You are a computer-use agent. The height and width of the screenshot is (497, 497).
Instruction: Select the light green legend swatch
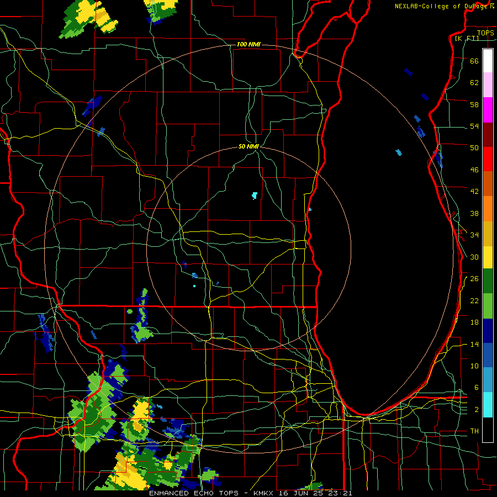pos(488,306)
